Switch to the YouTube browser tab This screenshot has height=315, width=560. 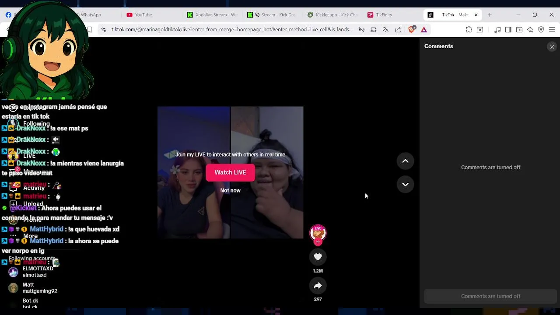coord(143,15)
